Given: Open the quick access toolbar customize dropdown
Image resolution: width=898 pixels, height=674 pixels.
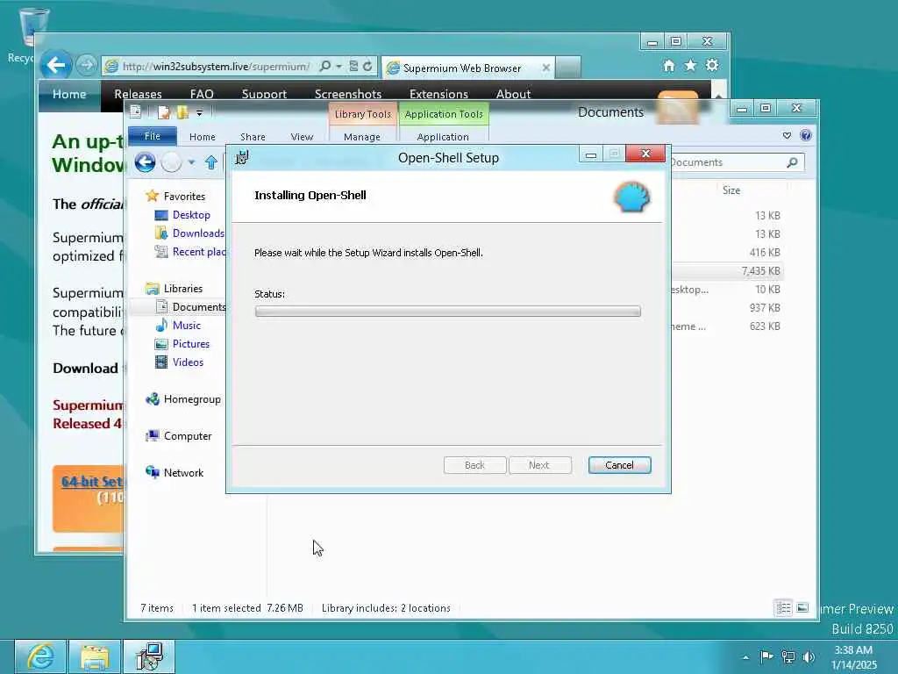Looking at the screenshot, I should point(199,113).
